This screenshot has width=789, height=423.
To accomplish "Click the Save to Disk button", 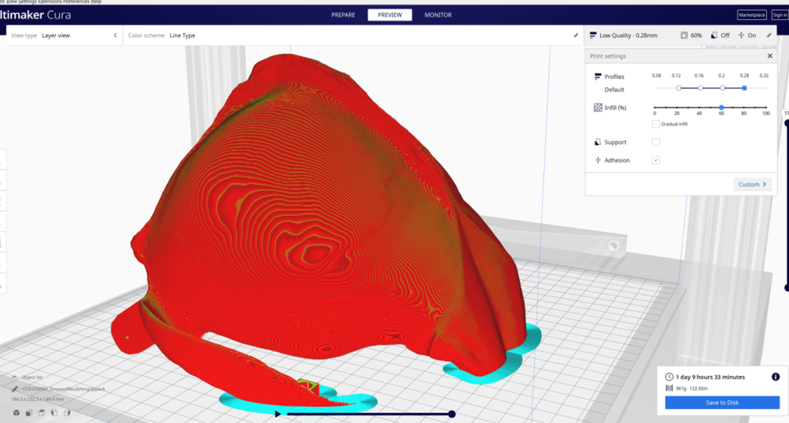I will click(722, 402).
